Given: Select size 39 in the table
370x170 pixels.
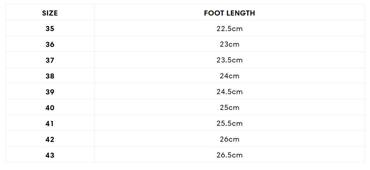Looking at the screenshot, I should 50,92.
